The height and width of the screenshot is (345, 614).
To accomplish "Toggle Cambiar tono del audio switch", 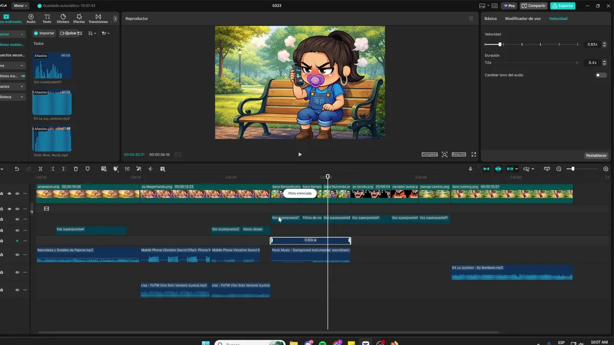I will click(601, 75).
